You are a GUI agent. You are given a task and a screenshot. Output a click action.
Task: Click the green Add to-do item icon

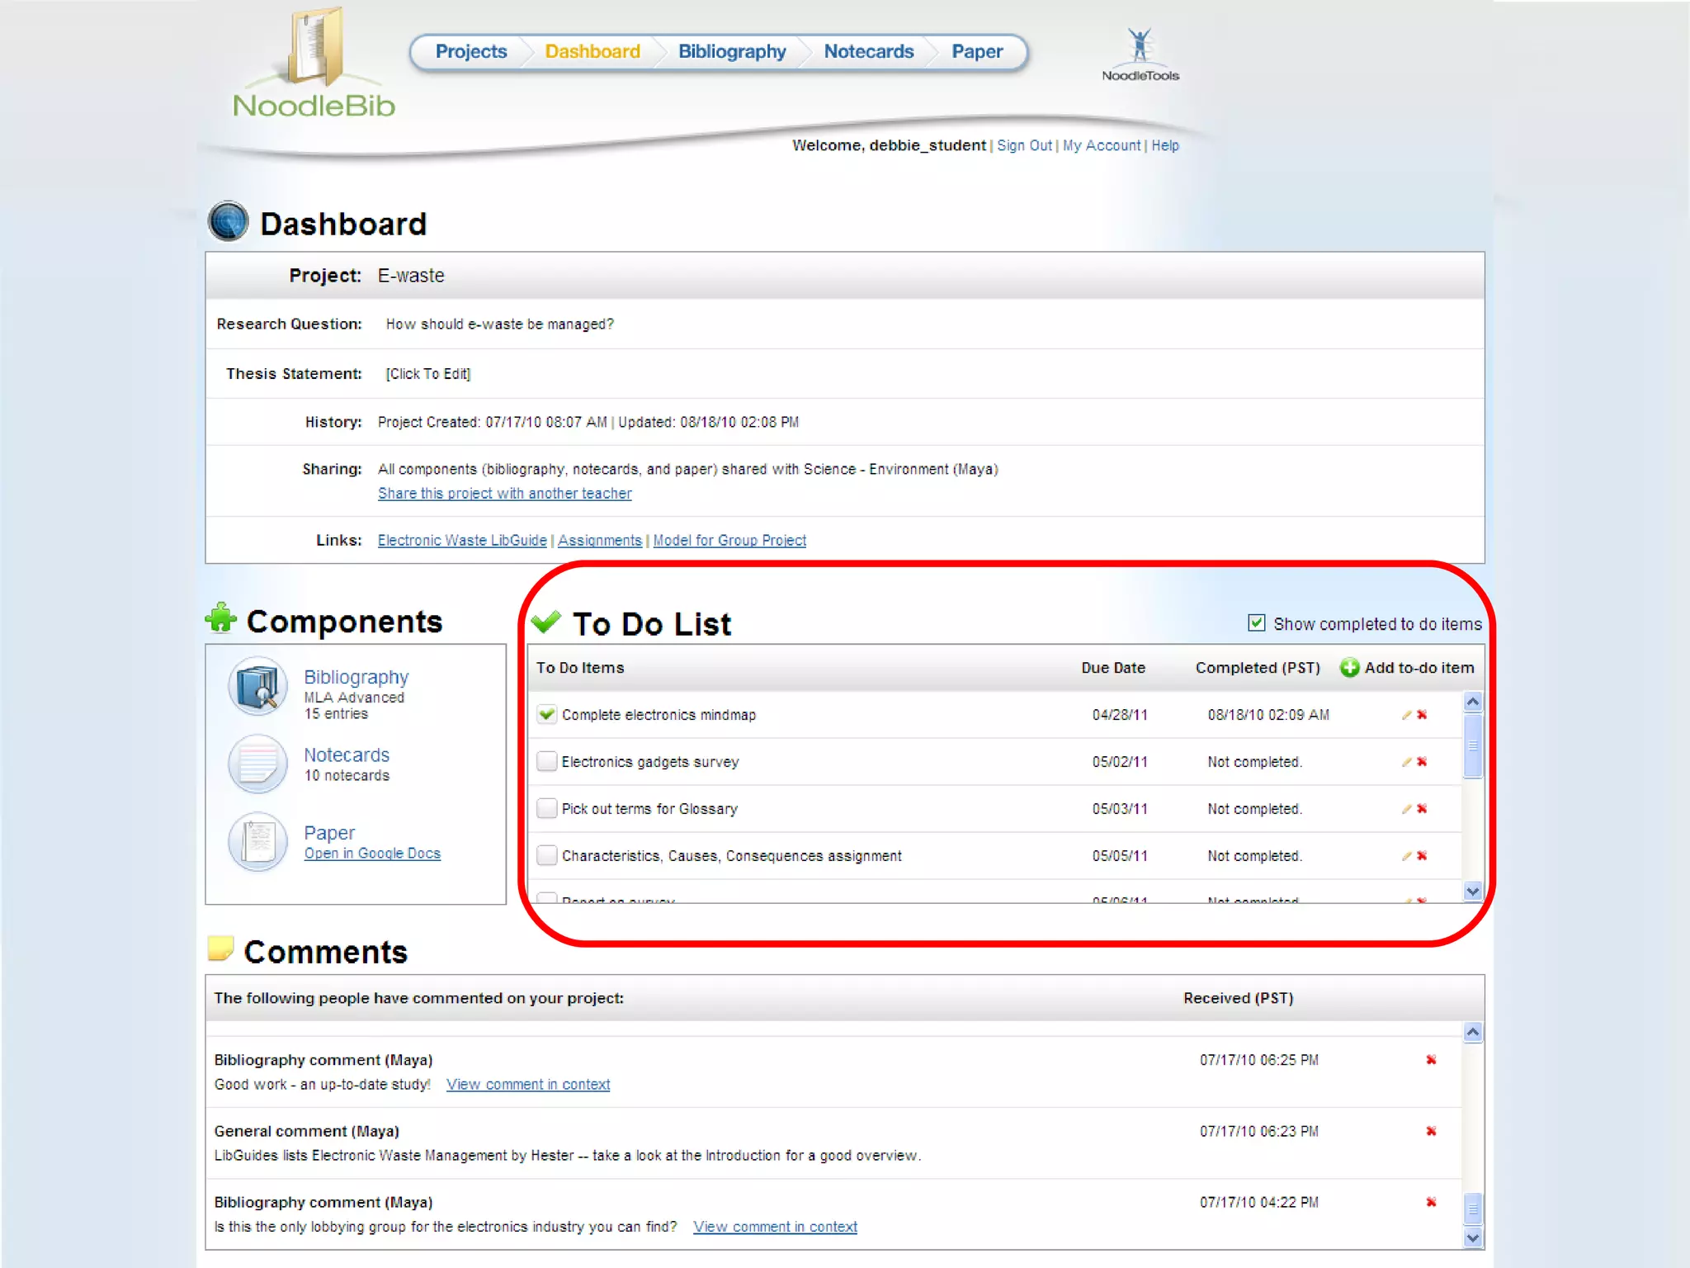1349,668
